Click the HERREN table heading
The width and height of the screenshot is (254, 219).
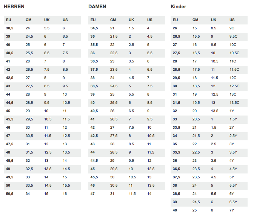tap(14, 7)
